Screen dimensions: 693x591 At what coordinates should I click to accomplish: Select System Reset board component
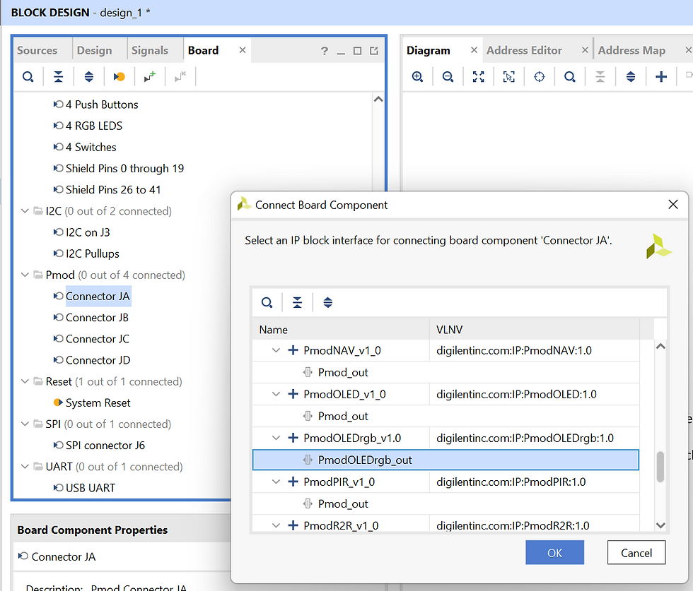tap(98, 403)
